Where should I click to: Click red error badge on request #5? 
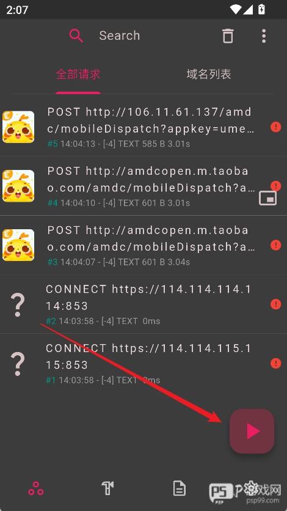[275, 127]
